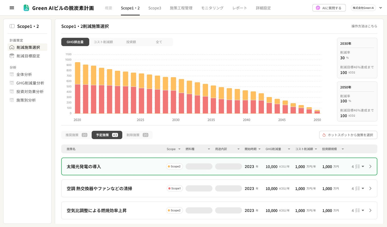Click the 分析 sidebar section label

coord(13,67)
